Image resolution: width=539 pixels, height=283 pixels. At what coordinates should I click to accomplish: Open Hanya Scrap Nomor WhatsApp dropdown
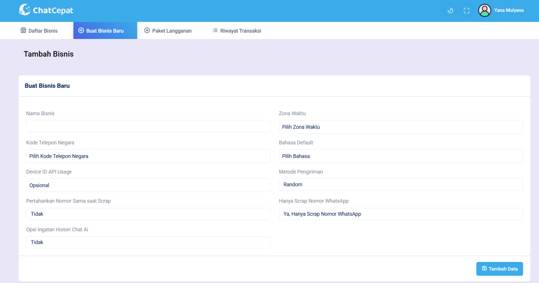401,214
